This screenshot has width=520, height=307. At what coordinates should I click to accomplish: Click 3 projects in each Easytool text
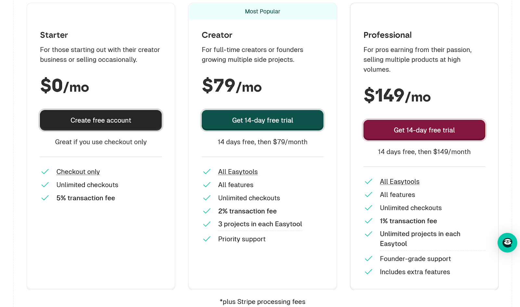(x=260, y=224)
